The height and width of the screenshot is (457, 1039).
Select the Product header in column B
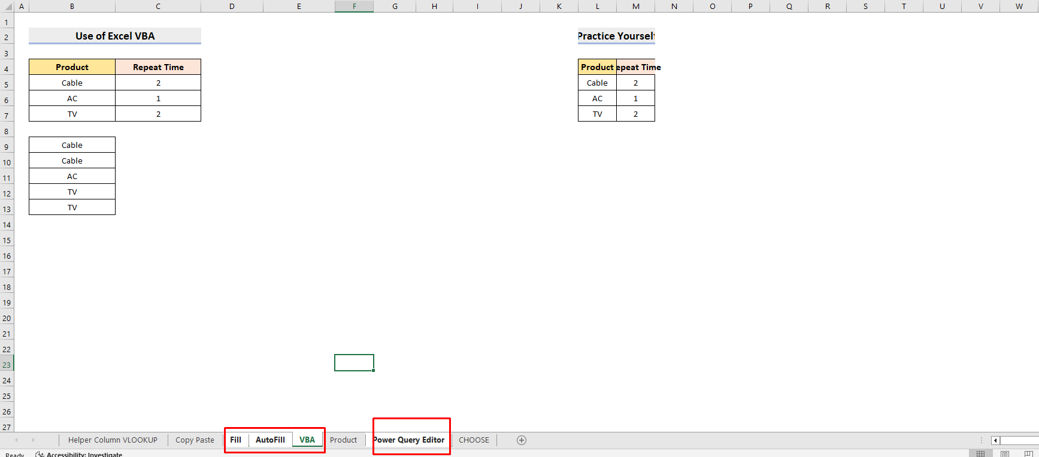(72, 67)
